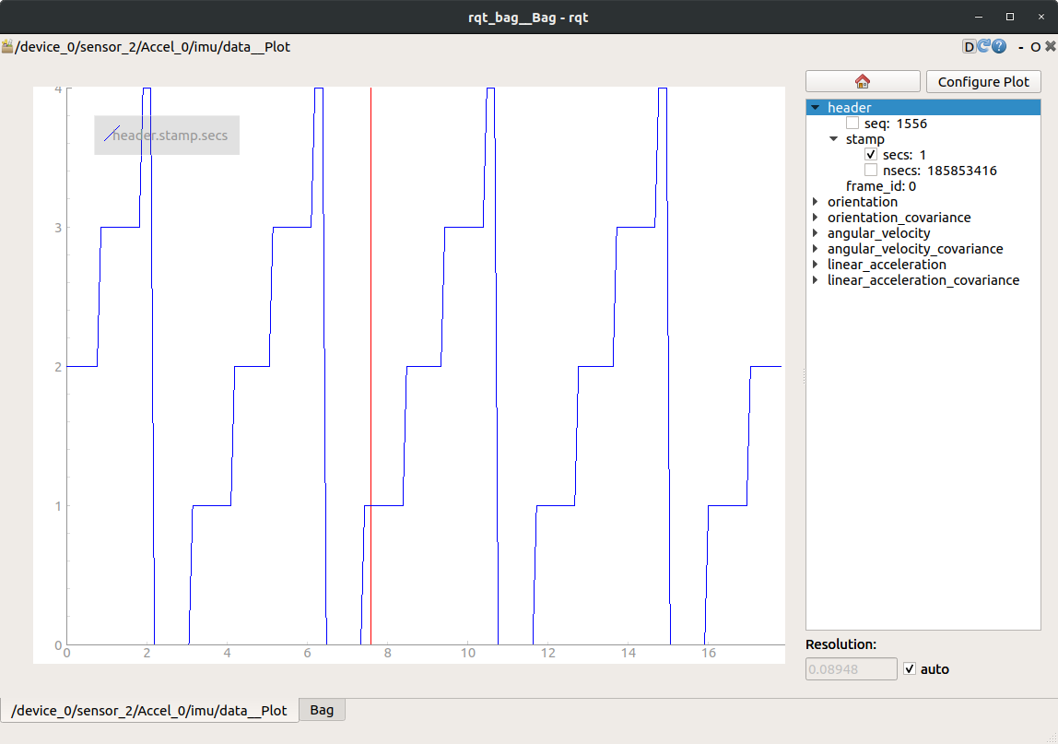This screenshot has width=1058, height=744.
Task: Minimize the plot plugin with the dash icon
Action: (1019, 46)
